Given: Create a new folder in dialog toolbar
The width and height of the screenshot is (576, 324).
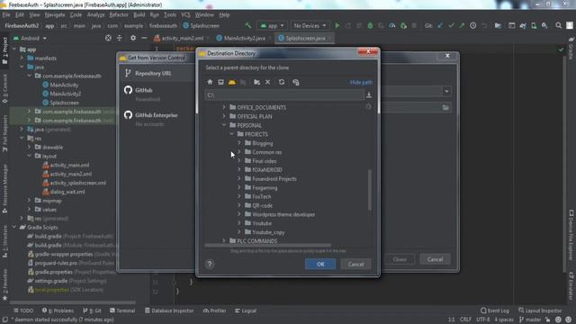Looking at the screenshot, I should pos(256,82).
